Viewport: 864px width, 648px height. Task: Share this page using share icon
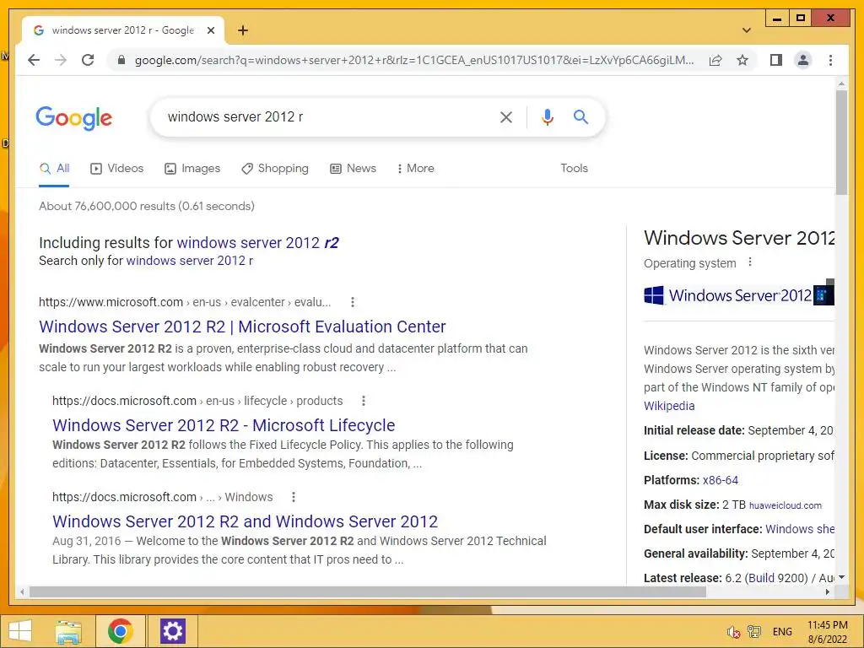click(715, 60)
